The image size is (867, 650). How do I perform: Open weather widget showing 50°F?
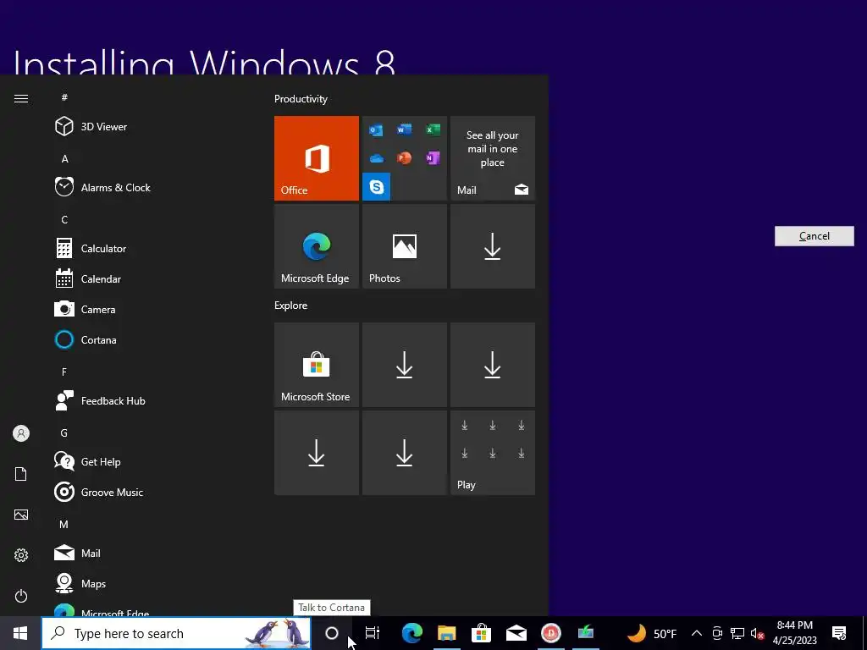[x=651, y=633]
